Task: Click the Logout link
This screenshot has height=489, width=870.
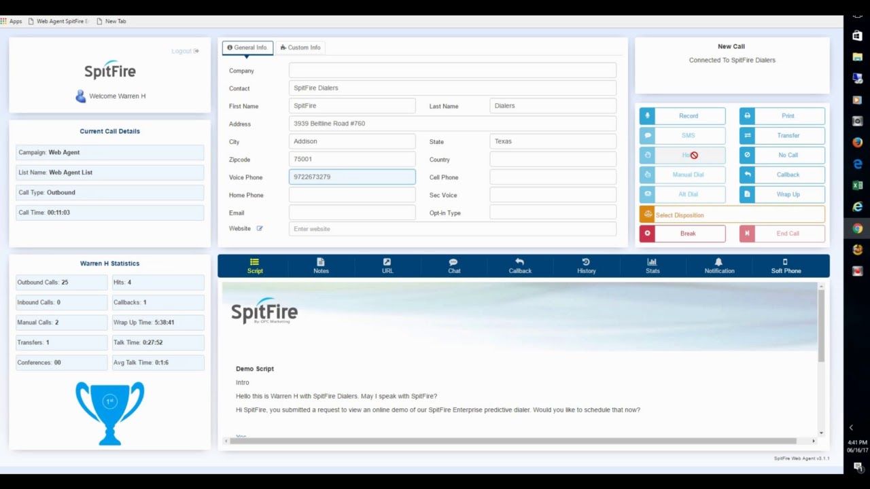Action: coord(185,51)
